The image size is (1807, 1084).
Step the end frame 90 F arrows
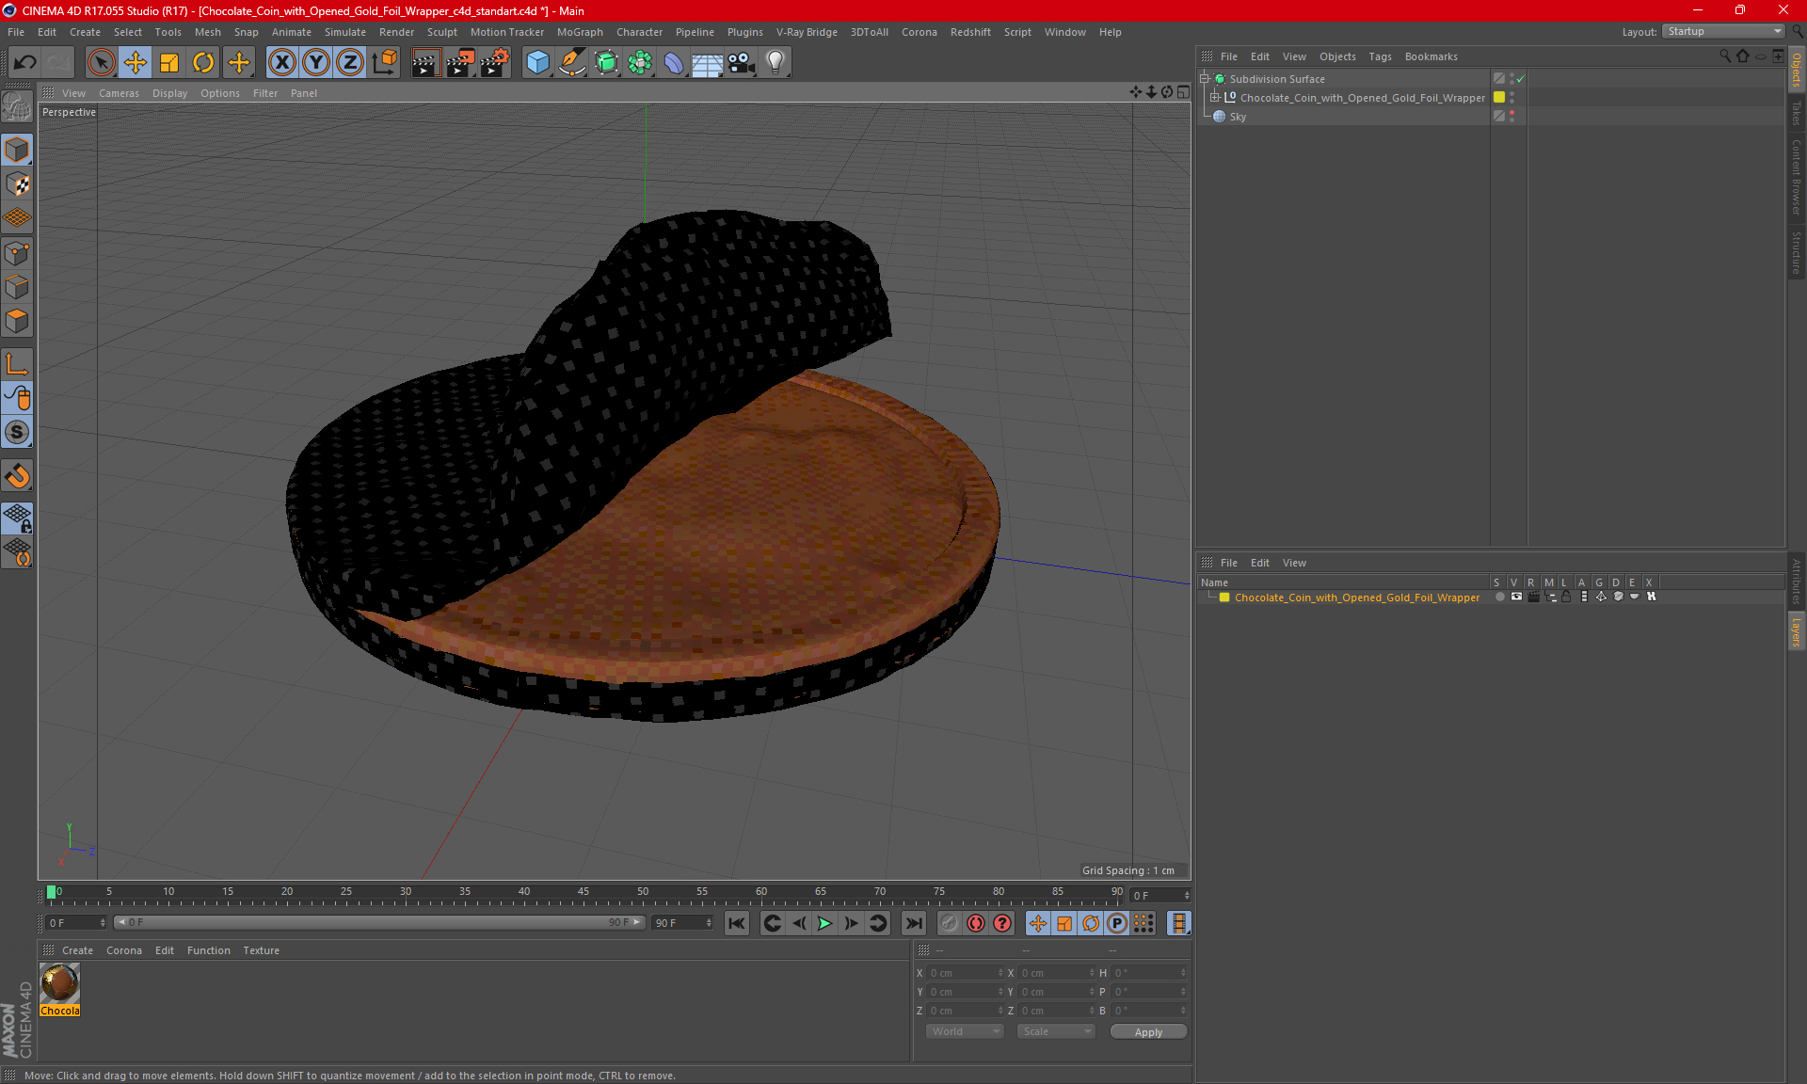tap(709, 923)
